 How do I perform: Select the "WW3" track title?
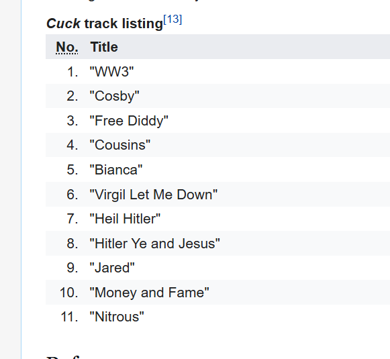tap(111, 72)
